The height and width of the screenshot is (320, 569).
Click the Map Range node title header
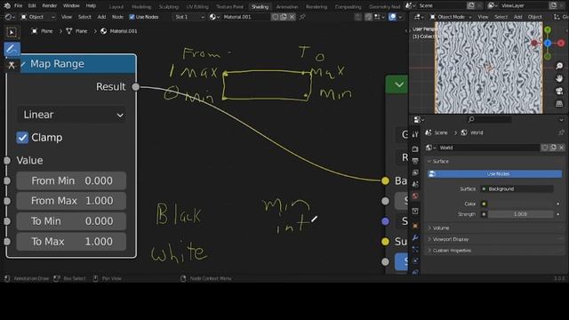click(71, 64)
